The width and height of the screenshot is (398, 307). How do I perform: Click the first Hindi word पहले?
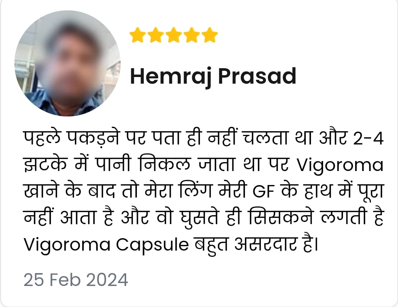(x=42, y=138)
